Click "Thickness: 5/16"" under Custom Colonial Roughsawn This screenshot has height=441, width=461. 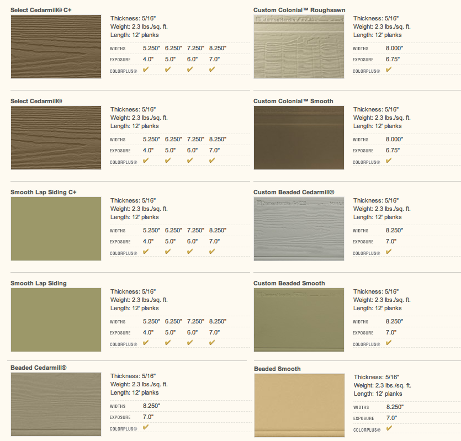point(376,19)
